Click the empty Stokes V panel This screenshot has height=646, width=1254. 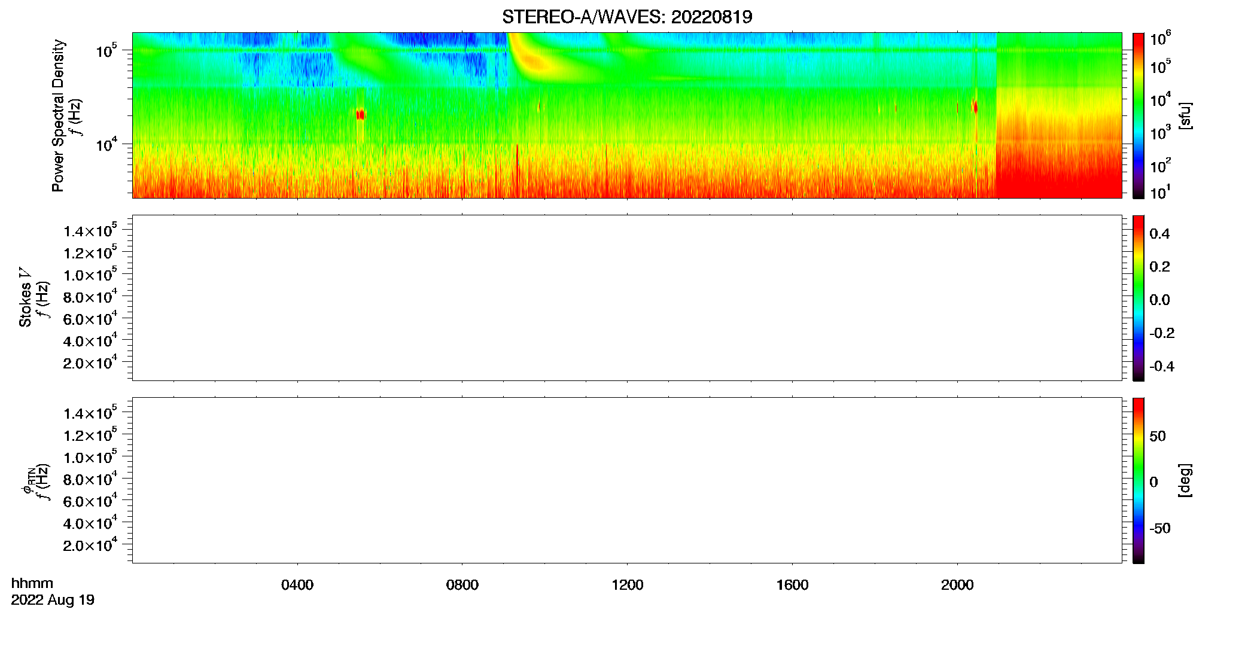627,298
